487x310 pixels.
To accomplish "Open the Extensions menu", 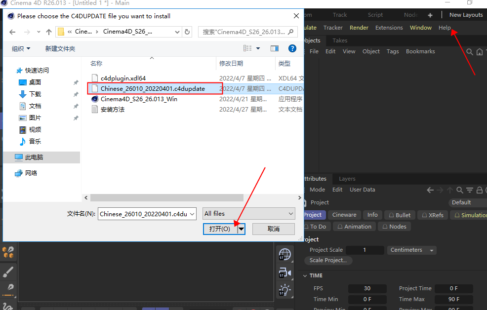I will point(389,28).
